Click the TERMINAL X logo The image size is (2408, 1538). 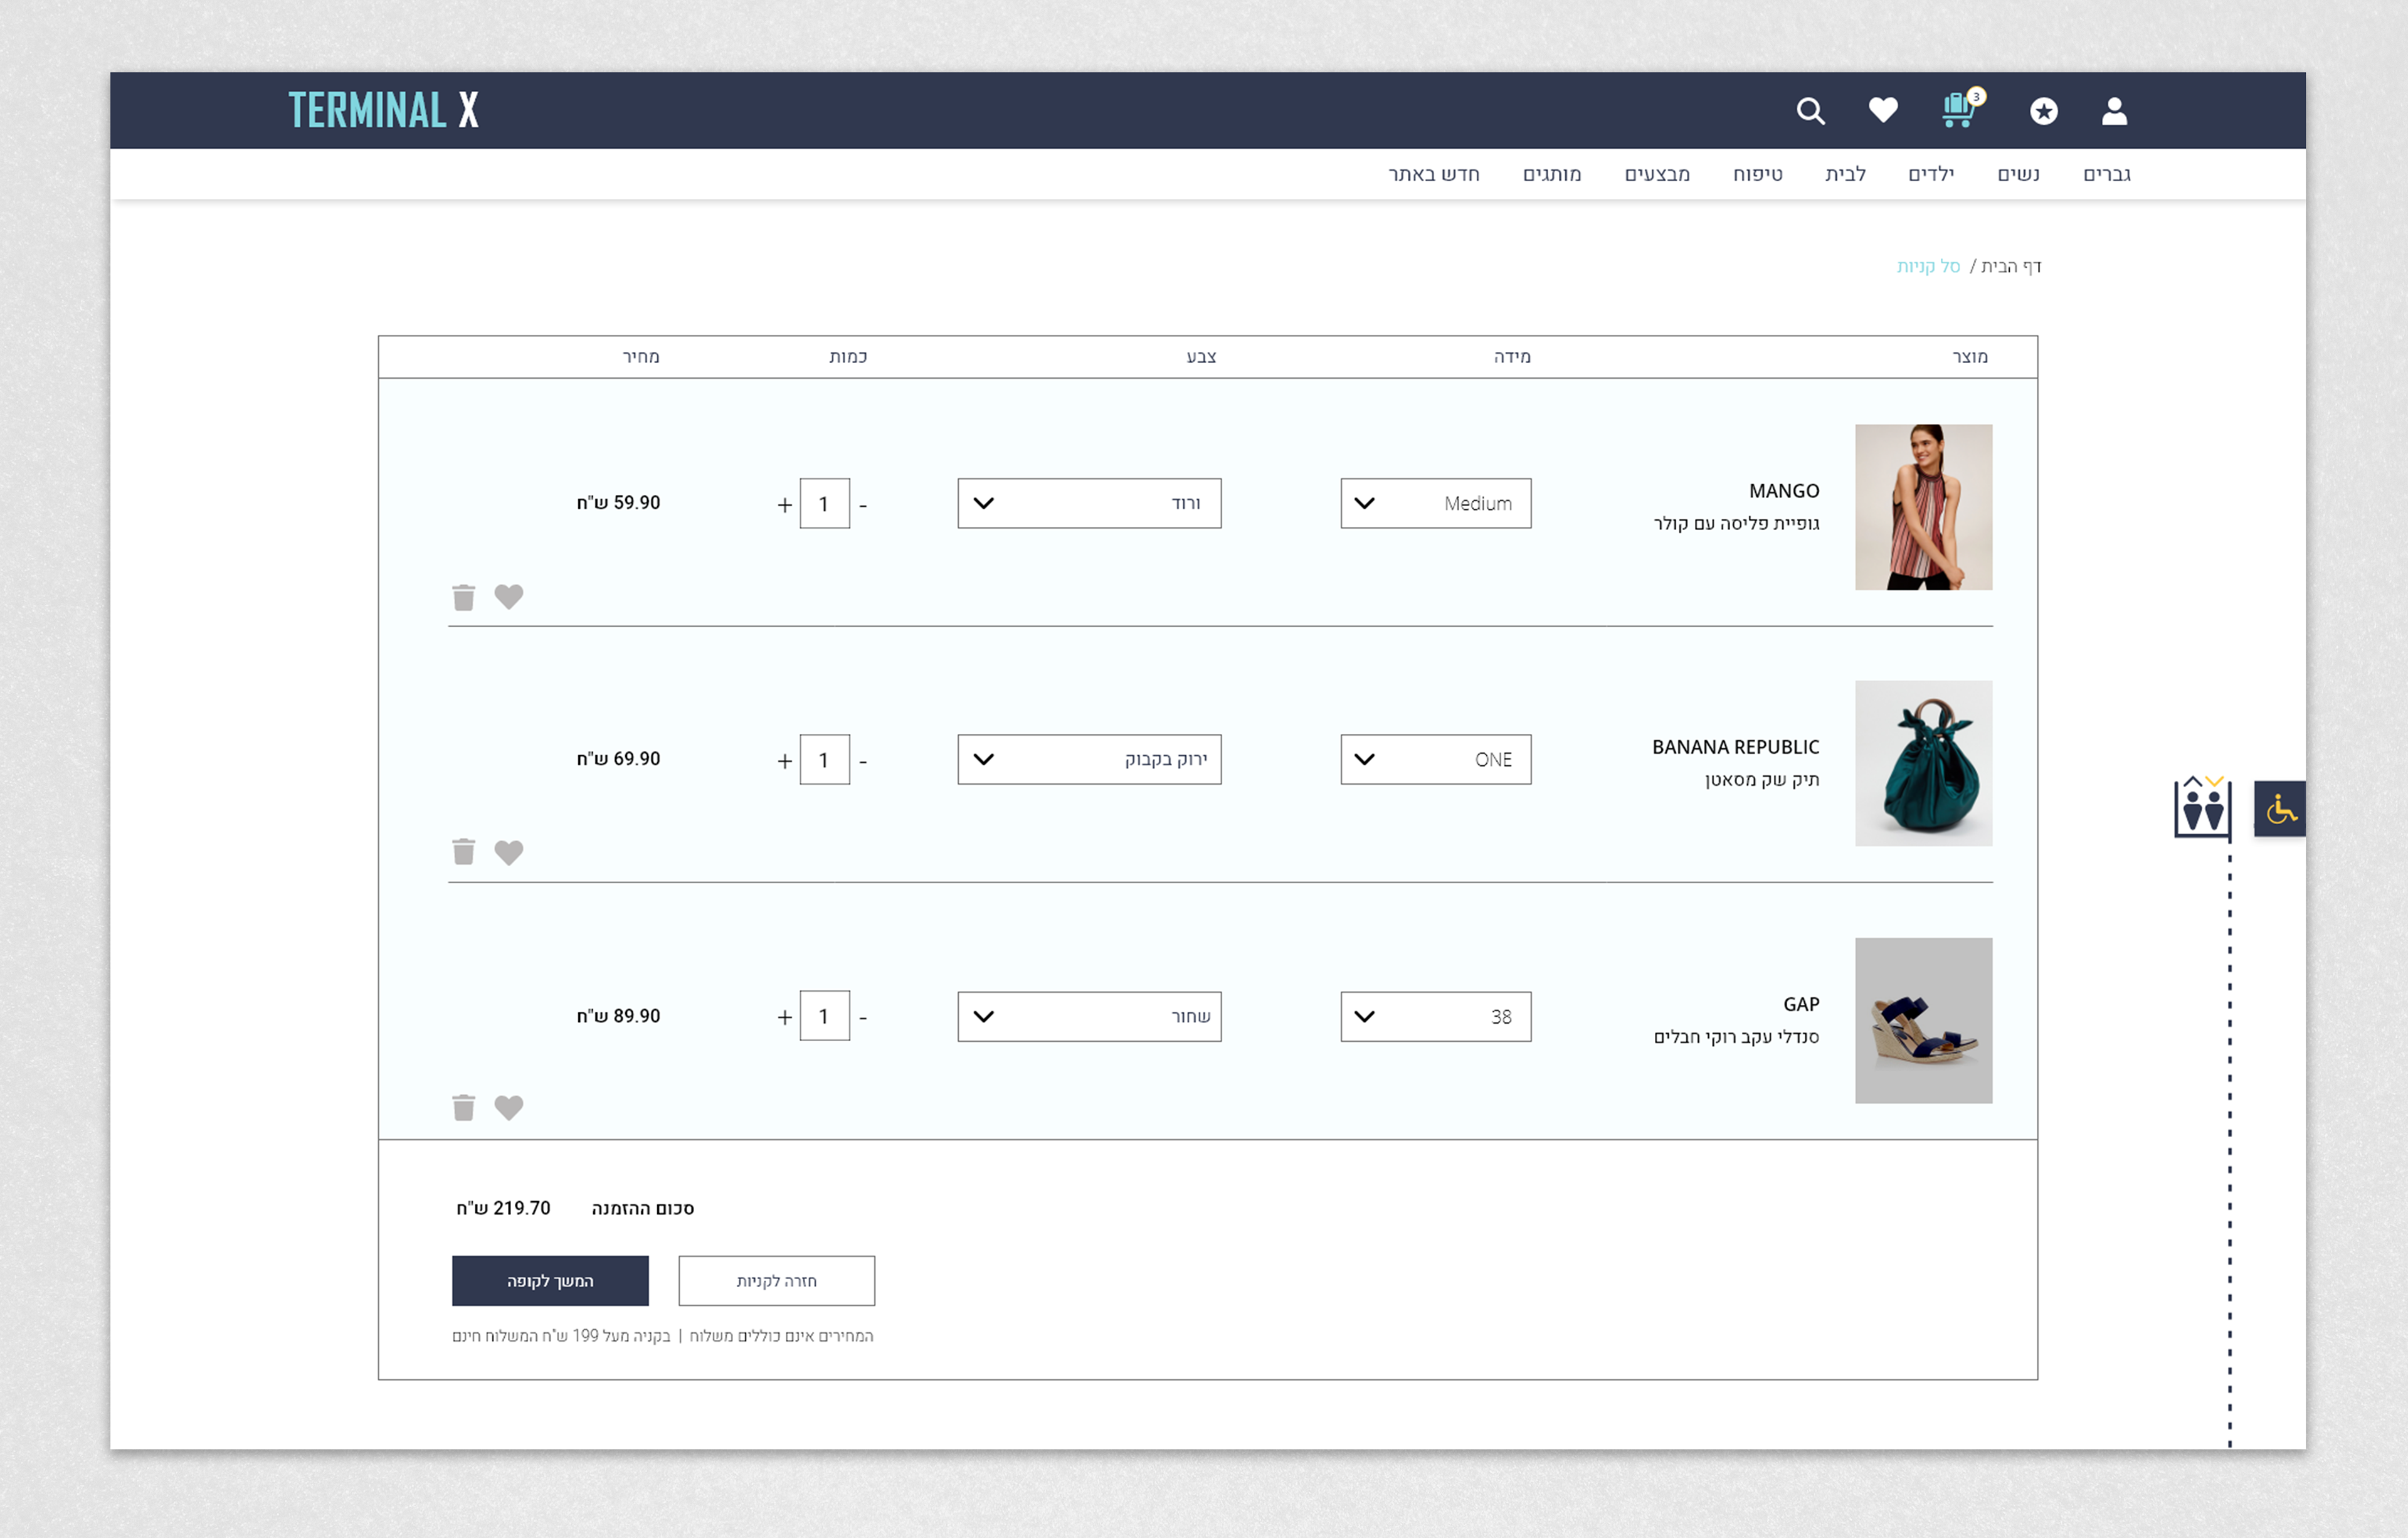point(384,110)
